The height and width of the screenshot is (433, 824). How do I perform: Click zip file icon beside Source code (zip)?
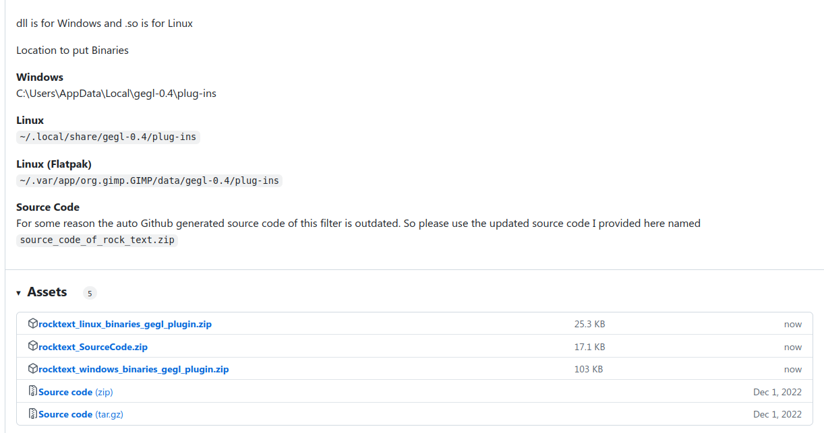pyautogui.click(x=33, y=391)
